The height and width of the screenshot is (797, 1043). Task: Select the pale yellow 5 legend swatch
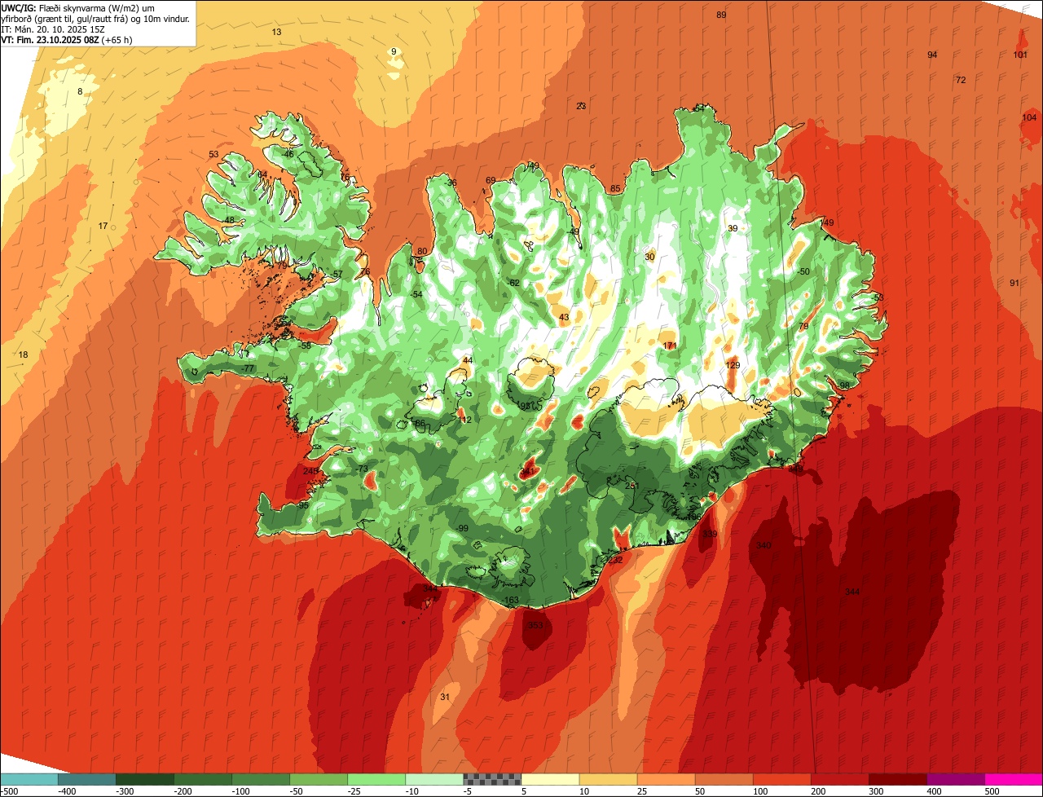[x=550, y=779]
